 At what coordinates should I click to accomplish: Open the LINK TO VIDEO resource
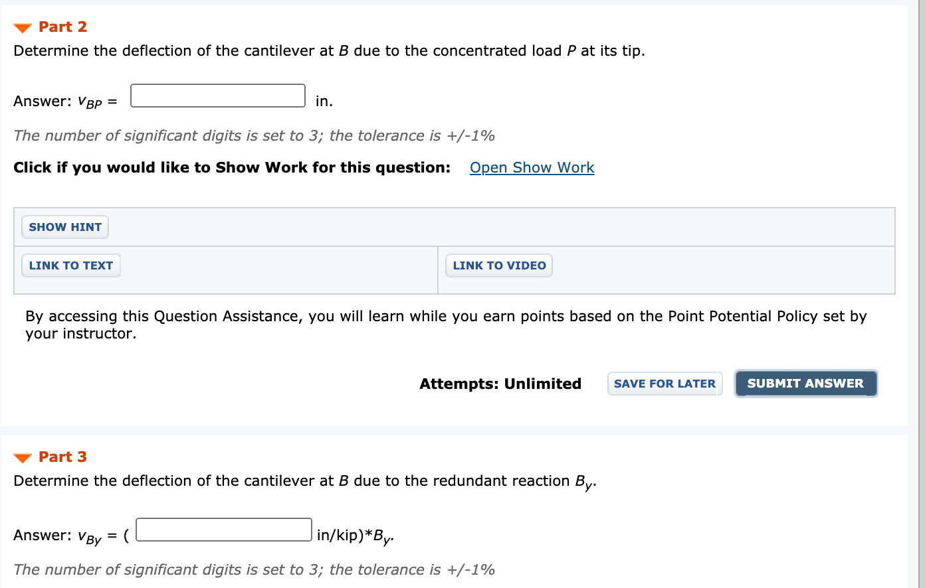pos(499,265)
